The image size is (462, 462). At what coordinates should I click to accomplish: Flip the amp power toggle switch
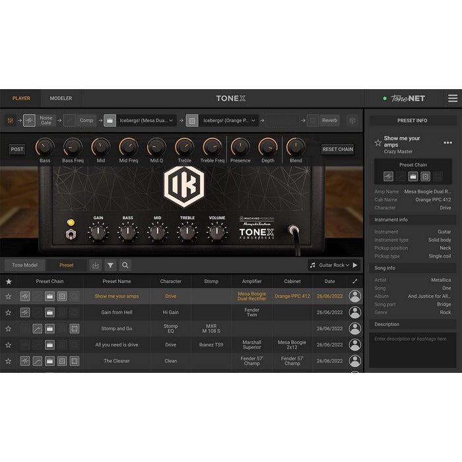coord(71,234)
